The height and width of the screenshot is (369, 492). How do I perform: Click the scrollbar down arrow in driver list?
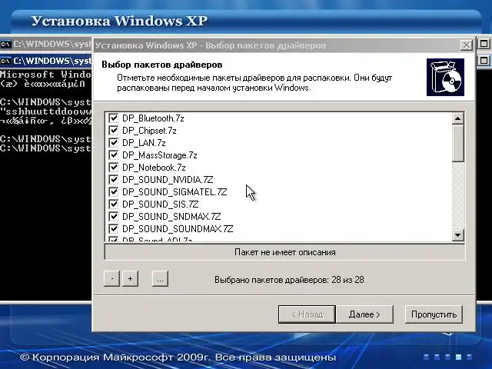(x=458, y=234)
